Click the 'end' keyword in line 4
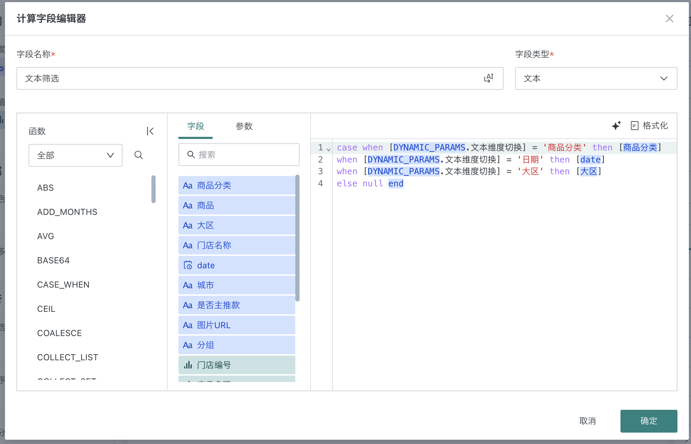Viewport: 691px width, 444px height. click(x=396, y=184)
